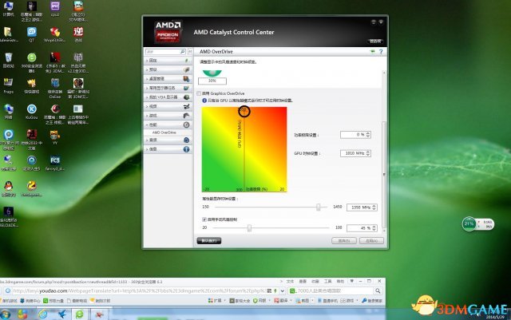Screen dimensions: 511x320
Task: Click the blue info icon under OverDrive checkbox
Action: [x=204, y=101]
